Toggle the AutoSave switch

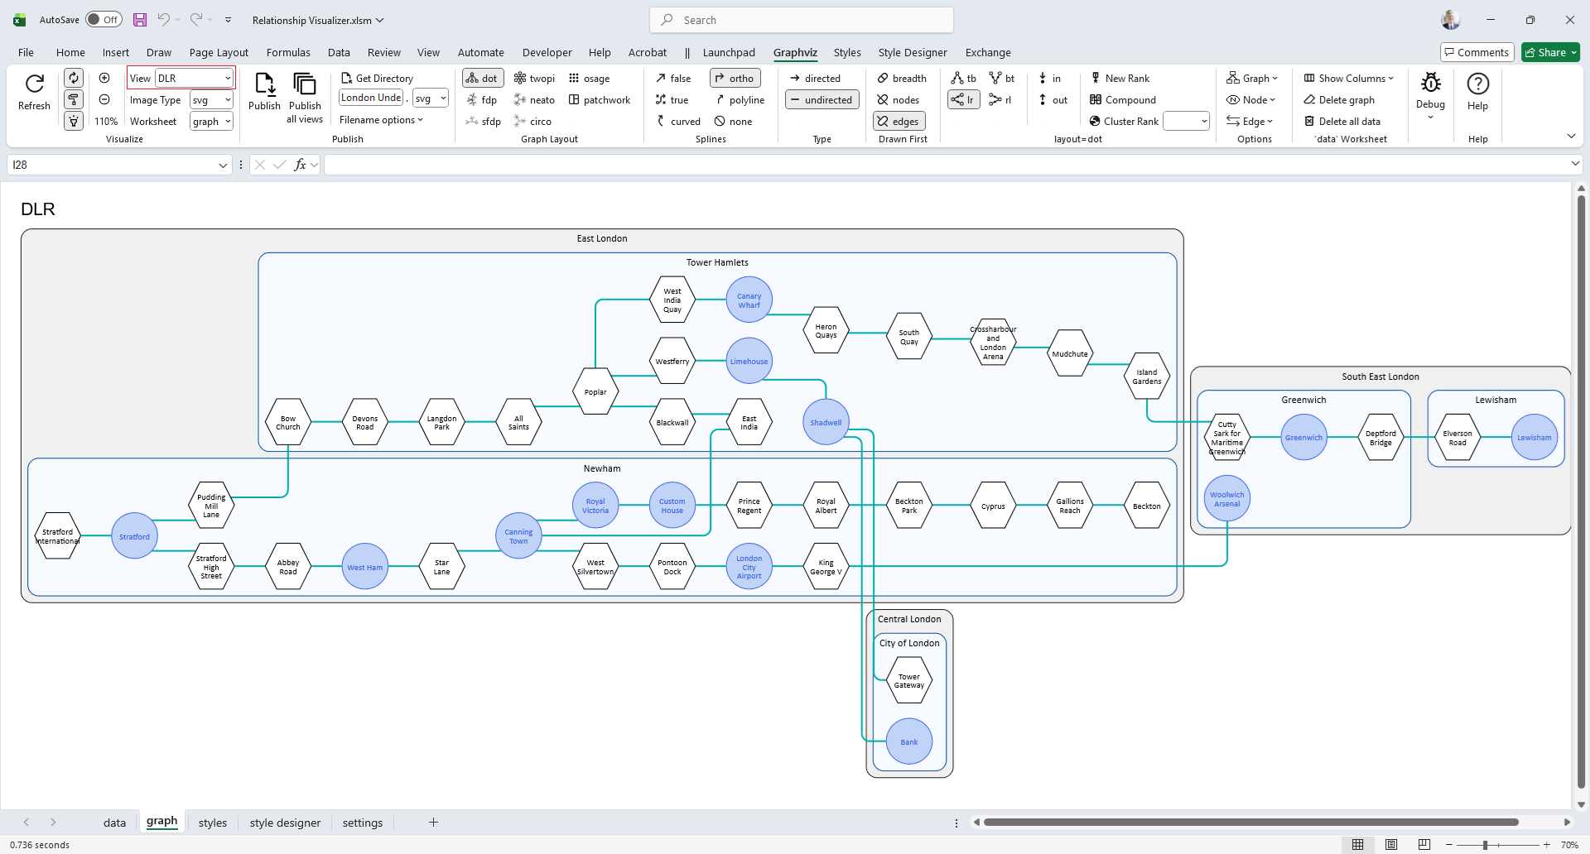(x=104, y=20)
